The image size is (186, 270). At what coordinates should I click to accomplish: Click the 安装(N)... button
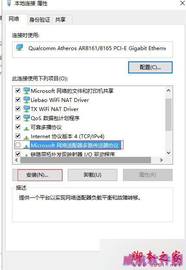click(38, 175)
